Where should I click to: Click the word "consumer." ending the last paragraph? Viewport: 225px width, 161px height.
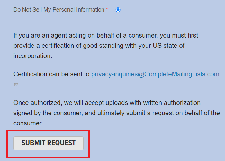point(28,123)
